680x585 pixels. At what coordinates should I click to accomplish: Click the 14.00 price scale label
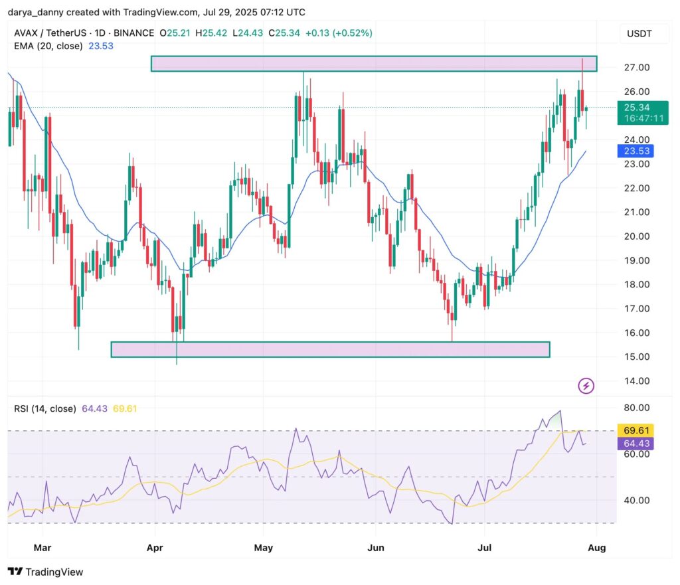point(636,381)
